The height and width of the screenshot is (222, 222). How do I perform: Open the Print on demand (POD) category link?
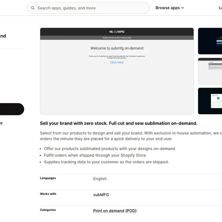(115, 211)
